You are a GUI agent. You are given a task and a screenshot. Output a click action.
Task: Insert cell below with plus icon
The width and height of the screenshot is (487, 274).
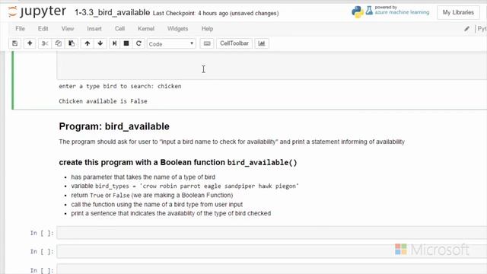pyautogui.click(x=30, y=43)
